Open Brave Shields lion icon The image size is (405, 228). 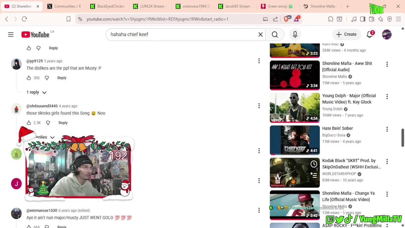pos(286,19)
